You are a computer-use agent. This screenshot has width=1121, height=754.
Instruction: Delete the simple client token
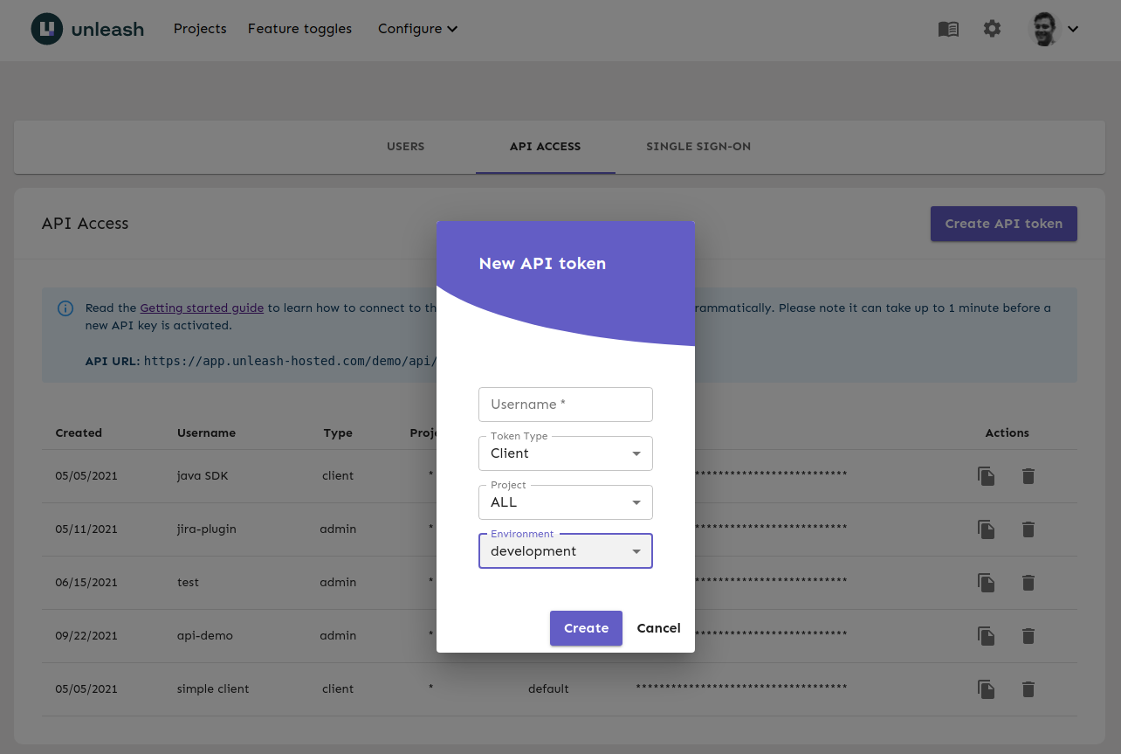point(1028,689)
